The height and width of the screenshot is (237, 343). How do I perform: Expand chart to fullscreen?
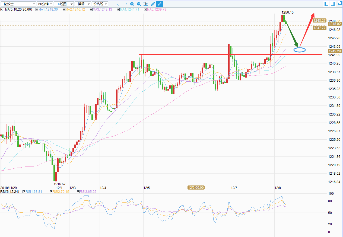click(339, 3)
